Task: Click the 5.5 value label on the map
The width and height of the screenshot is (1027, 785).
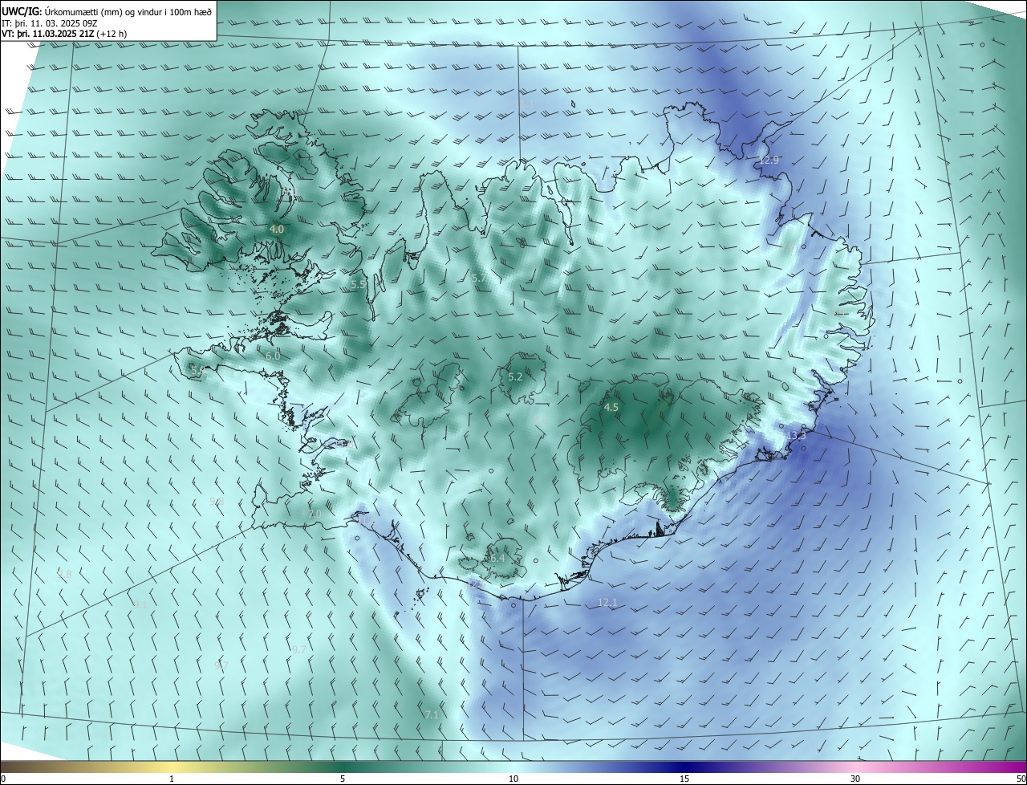Action: pyautogui.click(x=359, y=285)
